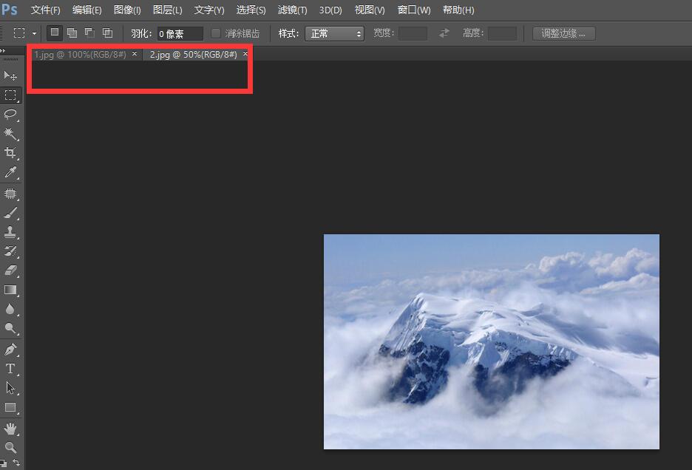
Task: Click the 高度 height input field
Action: pos(502,33)
